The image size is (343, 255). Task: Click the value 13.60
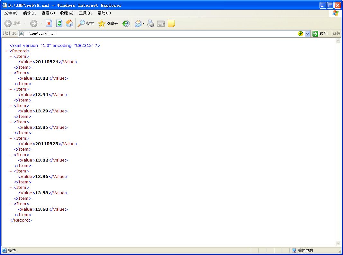point(41,209)
